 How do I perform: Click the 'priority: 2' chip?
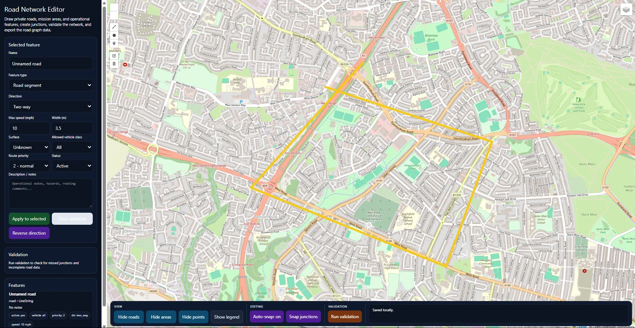click(58, 315)
